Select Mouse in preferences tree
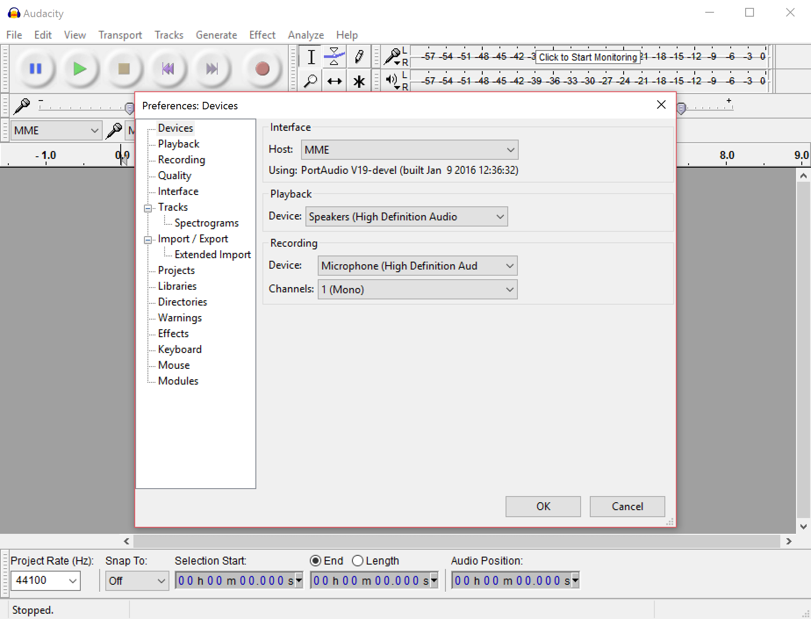Viewport: 811px width, 619px height. (x=174, y=365)
